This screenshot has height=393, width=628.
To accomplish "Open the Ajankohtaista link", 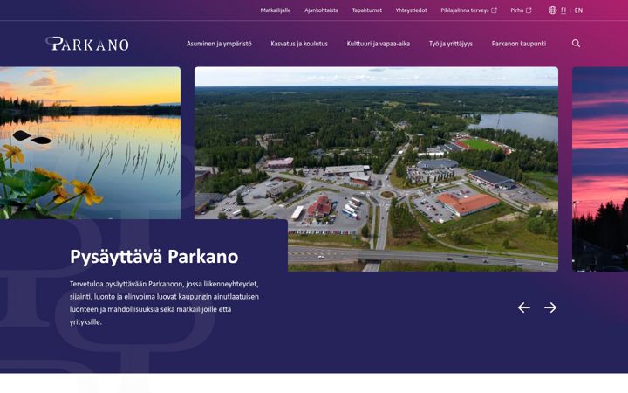I will 321,10.
